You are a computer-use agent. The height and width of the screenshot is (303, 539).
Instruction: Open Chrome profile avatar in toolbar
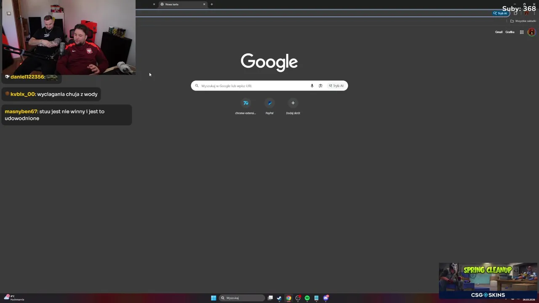point(526,13)
